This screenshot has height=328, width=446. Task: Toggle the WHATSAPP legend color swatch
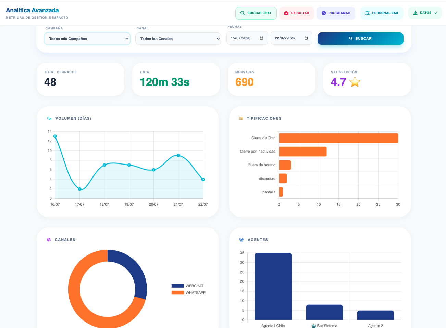[x=178, y=293]
